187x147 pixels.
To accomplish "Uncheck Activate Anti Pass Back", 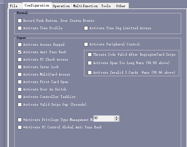I will (20, 52).
